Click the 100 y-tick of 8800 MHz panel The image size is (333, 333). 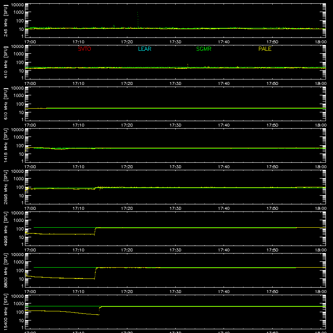click(20, 271)
